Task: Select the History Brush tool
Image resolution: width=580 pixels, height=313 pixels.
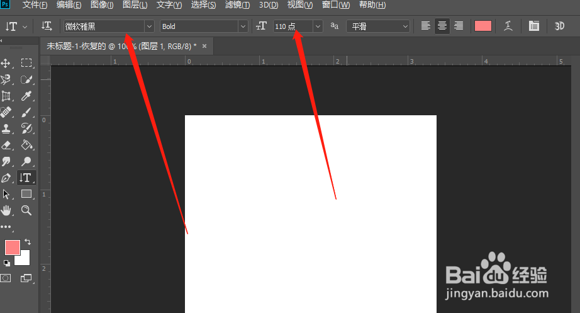Action: (26, 128)
